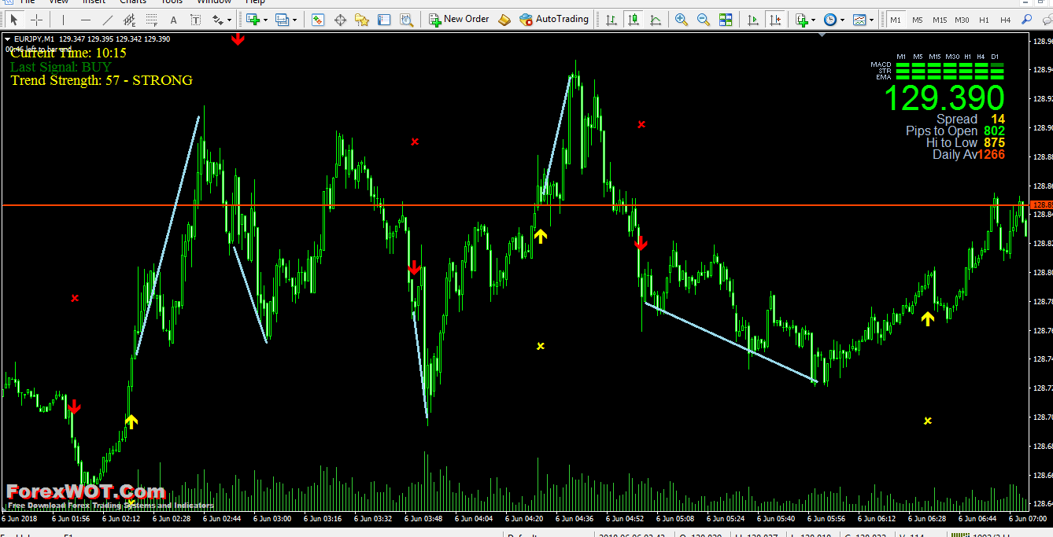Click the Spread 14 readout
The width and height of the screenshot is (1053, 537).
[x=970, y=119]
